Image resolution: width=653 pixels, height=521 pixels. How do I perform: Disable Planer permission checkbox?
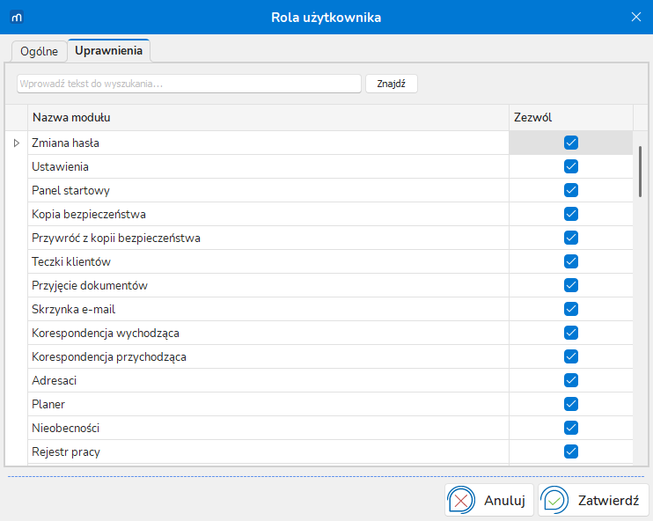click(571, 404)
